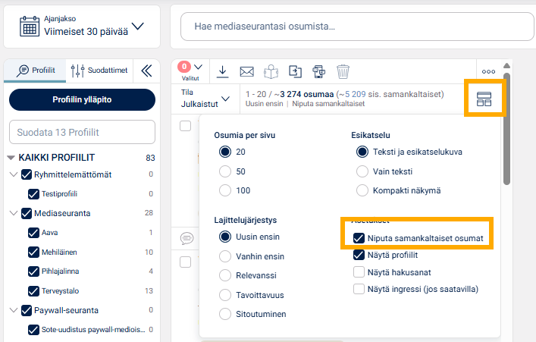
Task: Click the layout view settings icon
Action: pos(484,99)
